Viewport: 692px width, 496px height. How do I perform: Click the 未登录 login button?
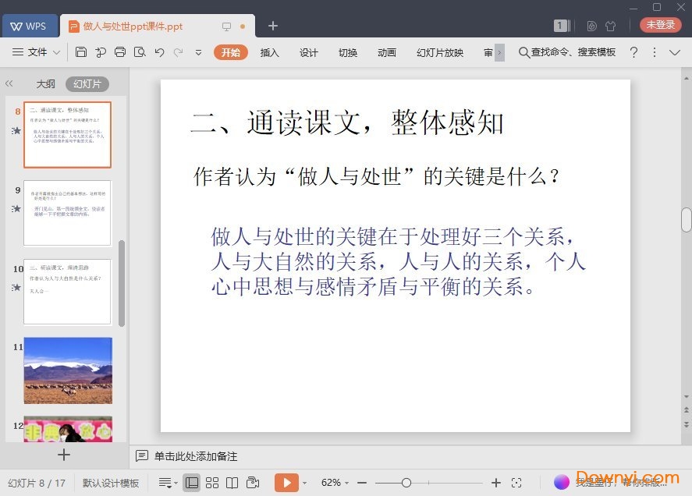[x=660, y=25]
